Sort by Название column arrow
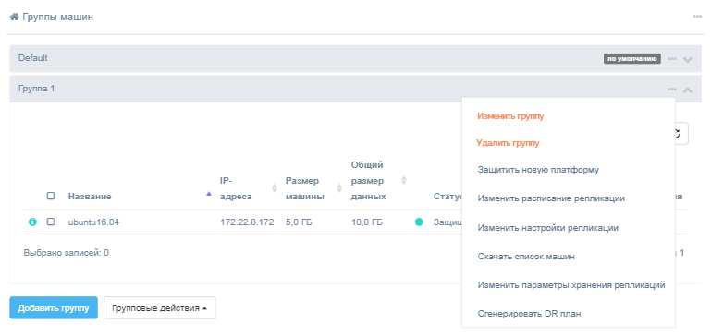 point(209,194)
